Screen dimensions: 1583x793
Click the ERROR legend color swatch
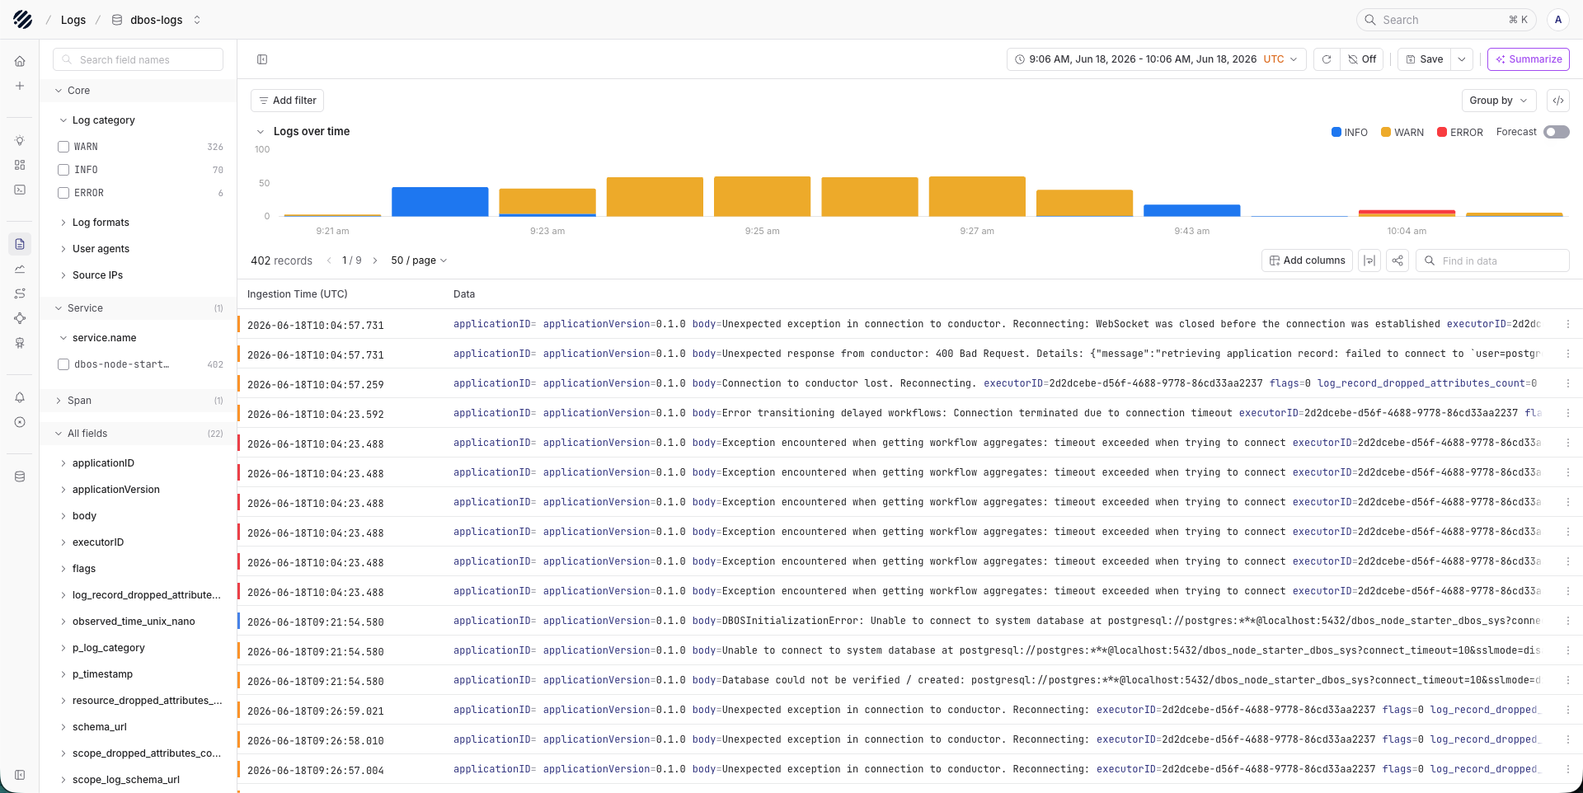1442,132
